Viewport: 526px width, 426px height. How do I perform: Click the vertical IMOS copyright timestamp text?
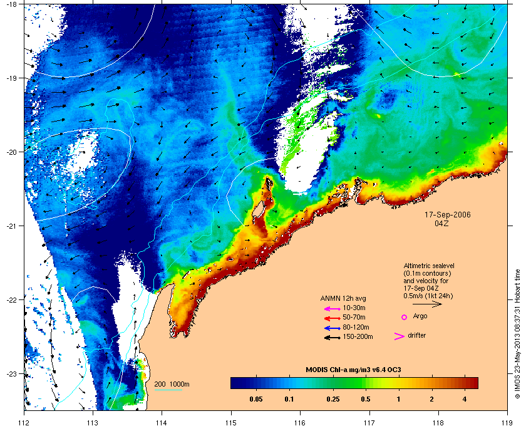(518, 333)
